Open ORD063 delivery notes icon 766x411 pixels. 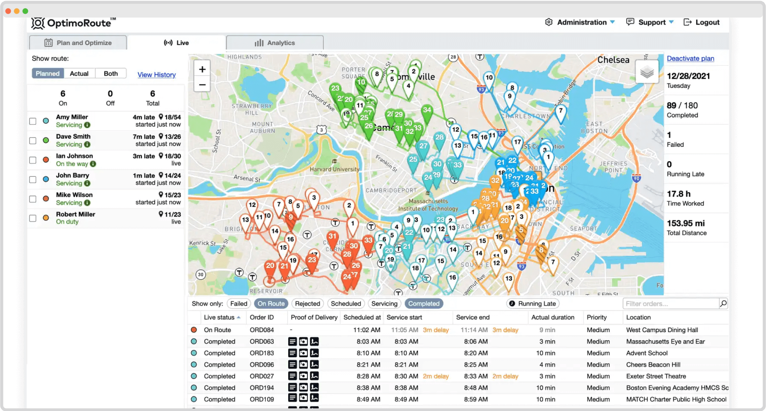pyautogui.click(x=293, y=341)
